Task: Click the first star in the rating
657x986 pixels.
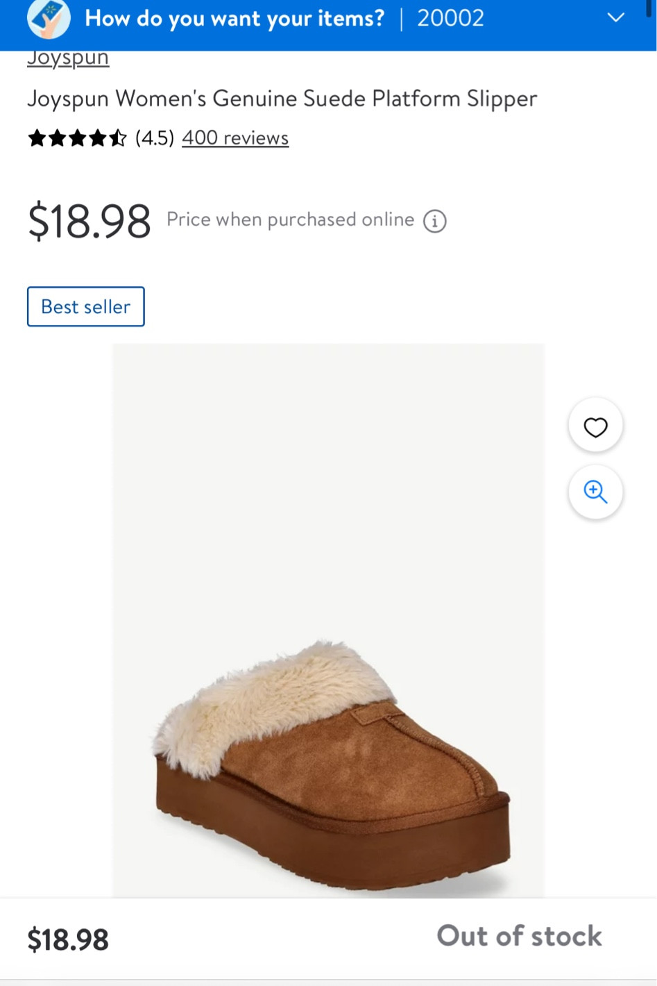Action: pyautogui.click(x=37, y=138)
